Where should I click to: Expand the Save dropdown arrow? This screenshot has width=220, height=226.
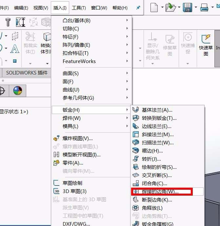(196, 7)
